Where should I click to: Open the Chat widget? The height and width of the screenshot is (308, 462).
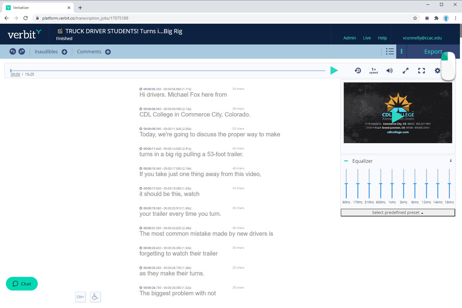(x=22, y=284)
